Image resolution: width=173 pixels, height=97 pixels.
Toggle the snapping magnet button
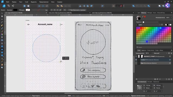coord(121,6)
